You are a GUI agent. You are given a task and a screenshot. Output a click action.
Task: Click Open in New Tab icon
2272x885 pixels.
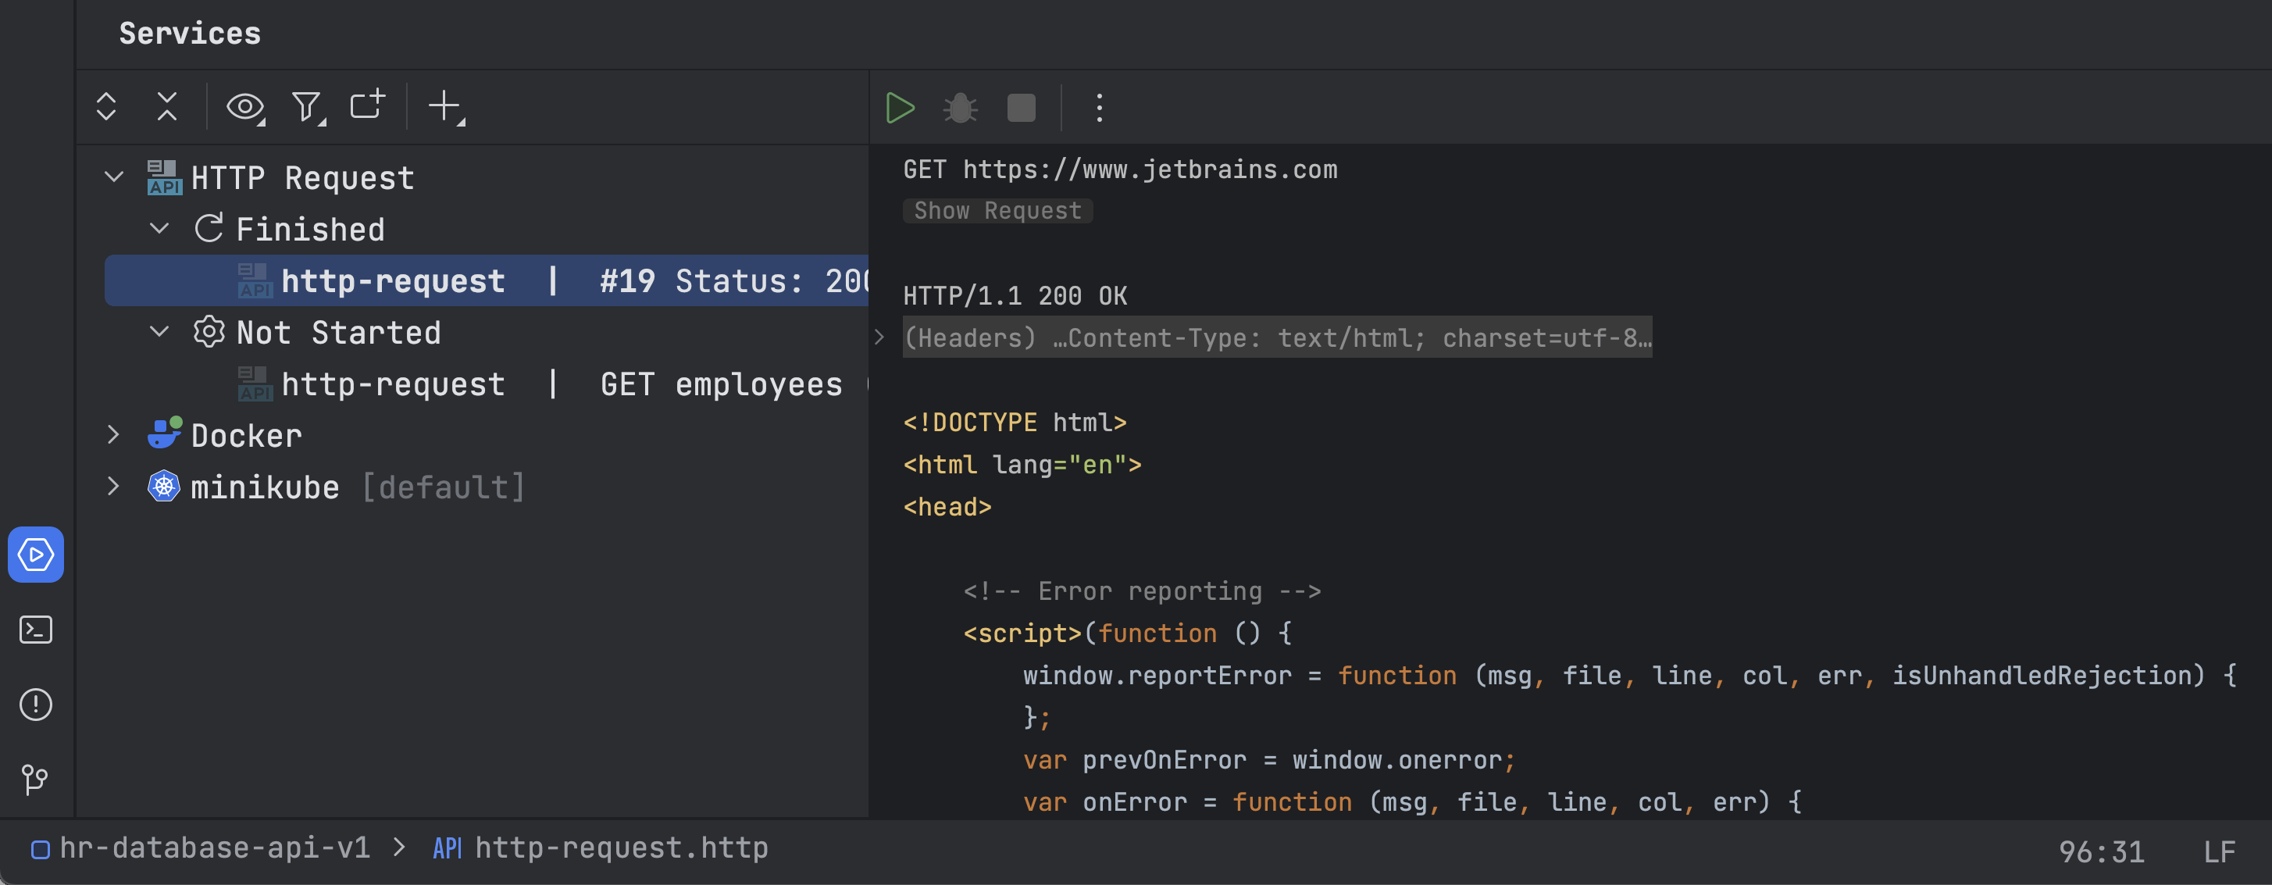pyautogui.click(x=367, y=105)
